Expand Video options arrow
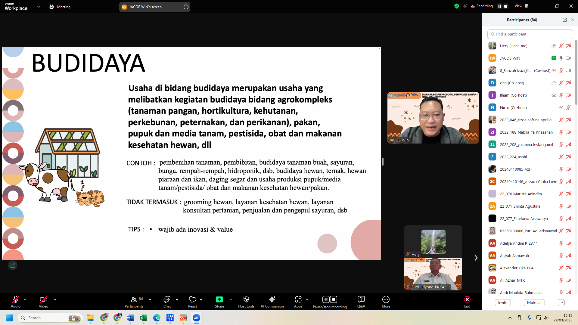Screen dimensions: 578x325 point(55,299)
